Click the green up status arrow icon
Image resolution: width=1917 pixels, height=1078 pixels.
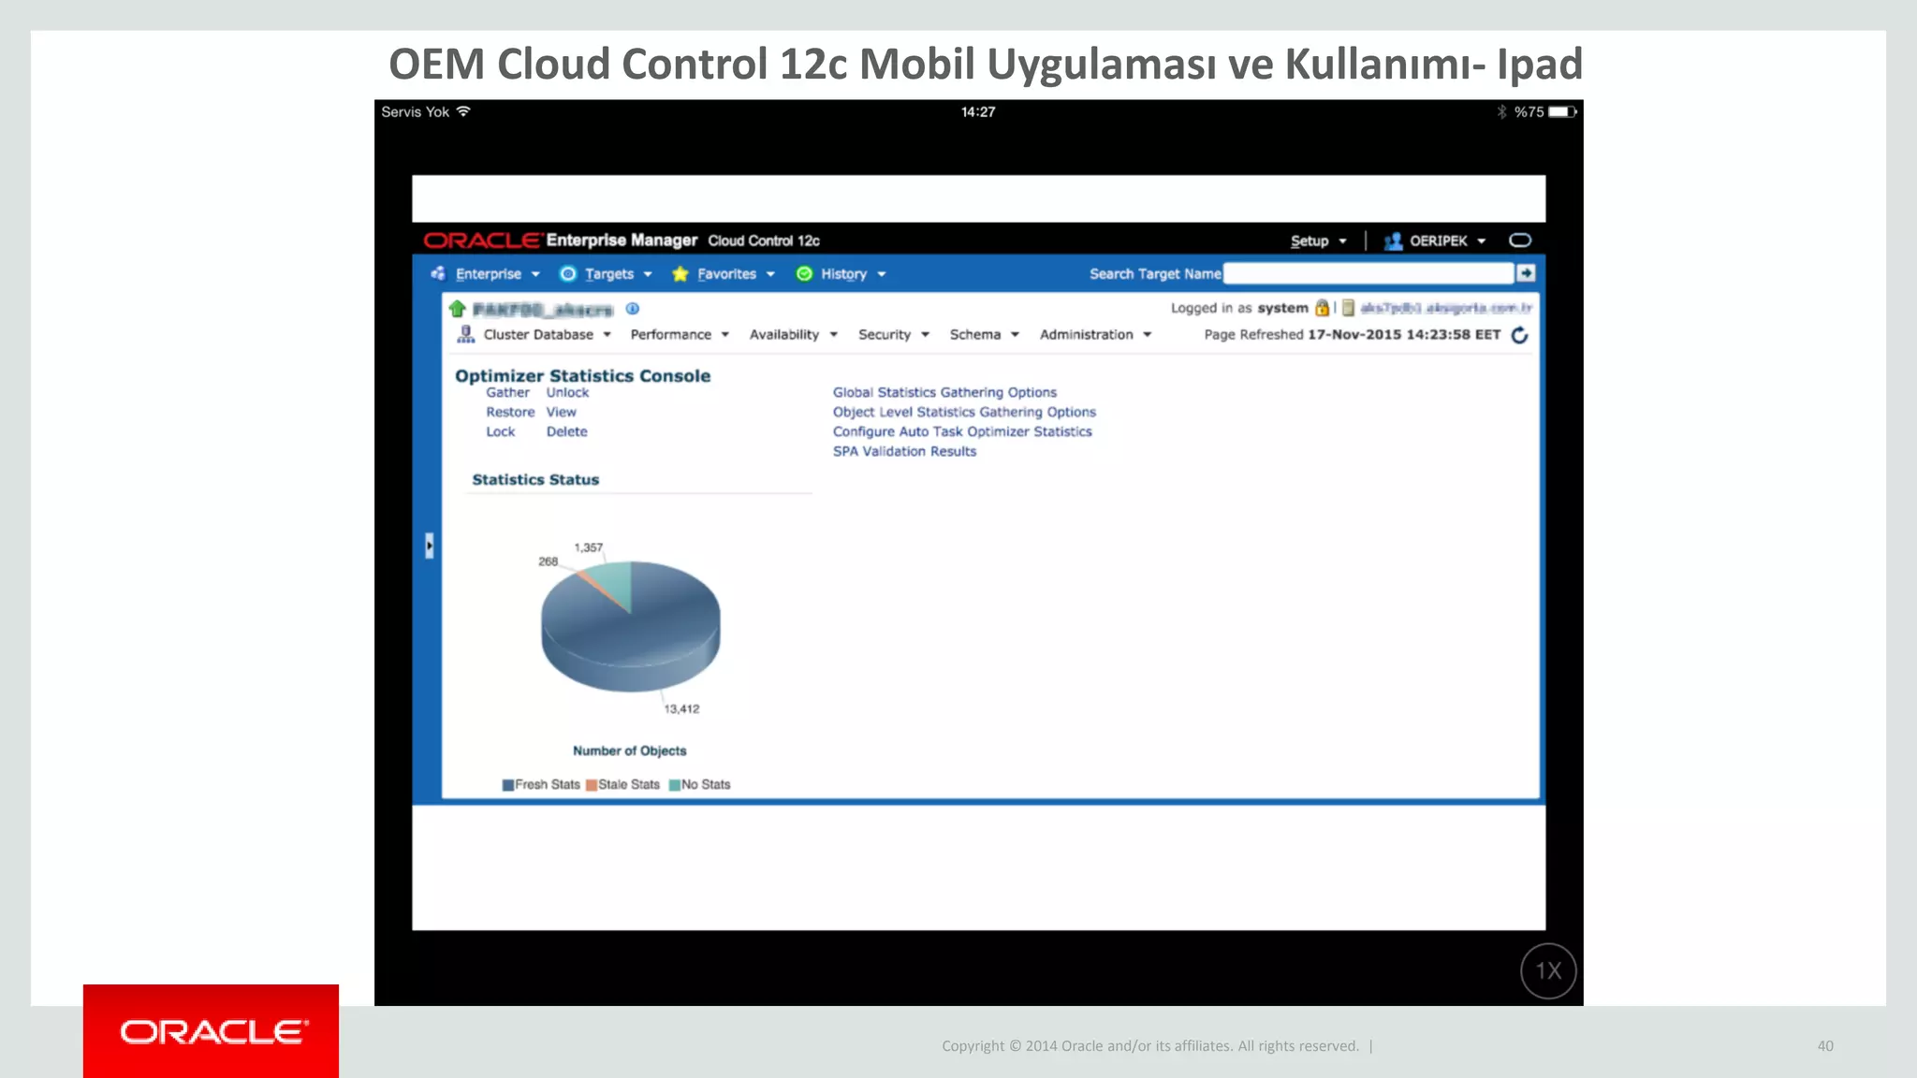click(457, 309)
